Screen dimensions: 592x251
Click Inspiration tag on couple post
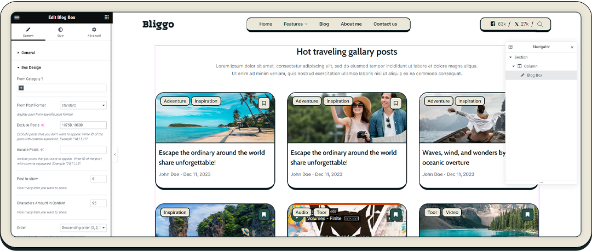click(x=338, y=101)
